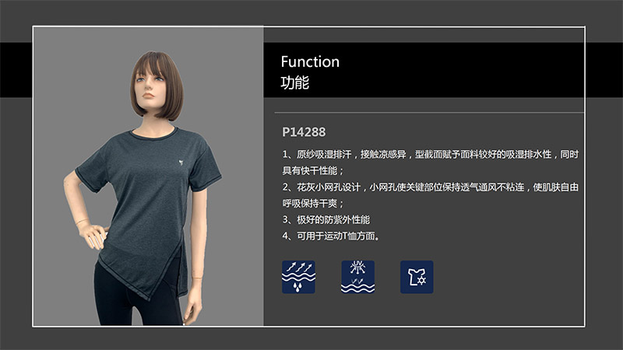Click feature line 3 极好的防紫外性能
Viewport: 623px width, 350px height.
[326, 219]
